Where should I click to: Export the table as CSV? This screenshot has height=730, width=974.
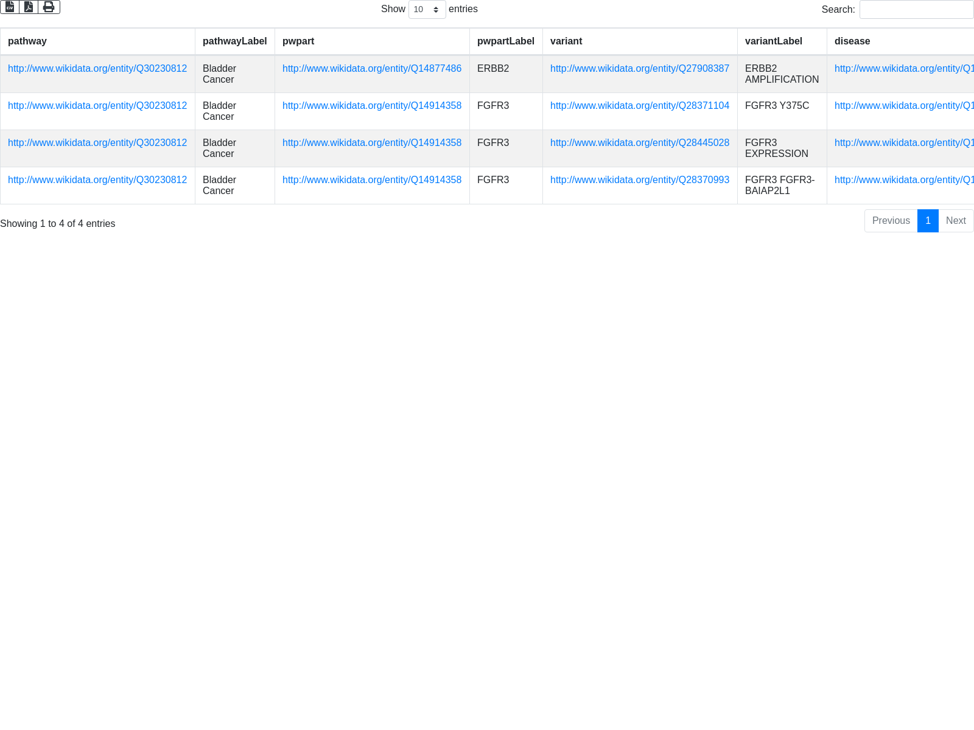10,7
